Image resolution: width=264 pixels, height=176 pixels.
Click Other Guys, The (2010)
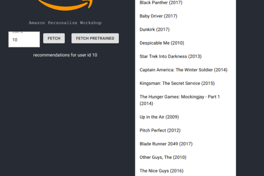pos(162,157)
